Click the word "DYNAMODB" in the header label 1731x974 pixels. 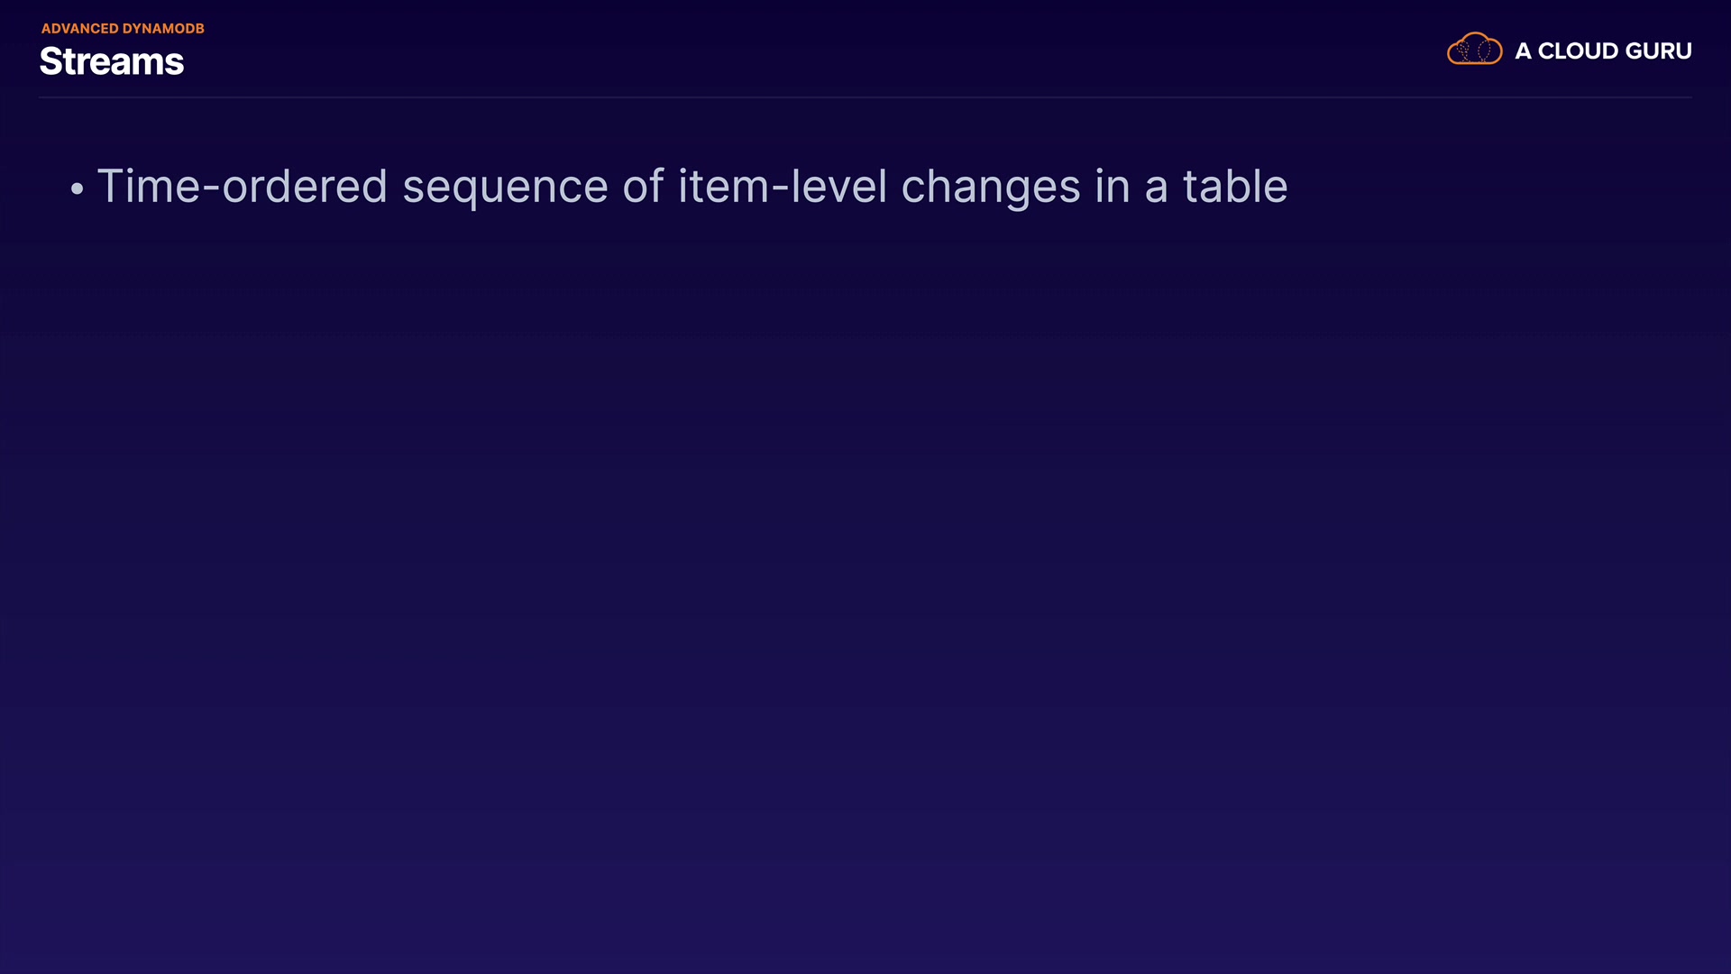[163, 28]
